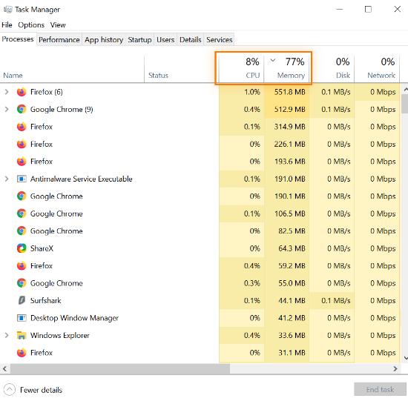Click the vertical scrollbar up arrow
Screen dimensions: 408x401
coord(405,90)
